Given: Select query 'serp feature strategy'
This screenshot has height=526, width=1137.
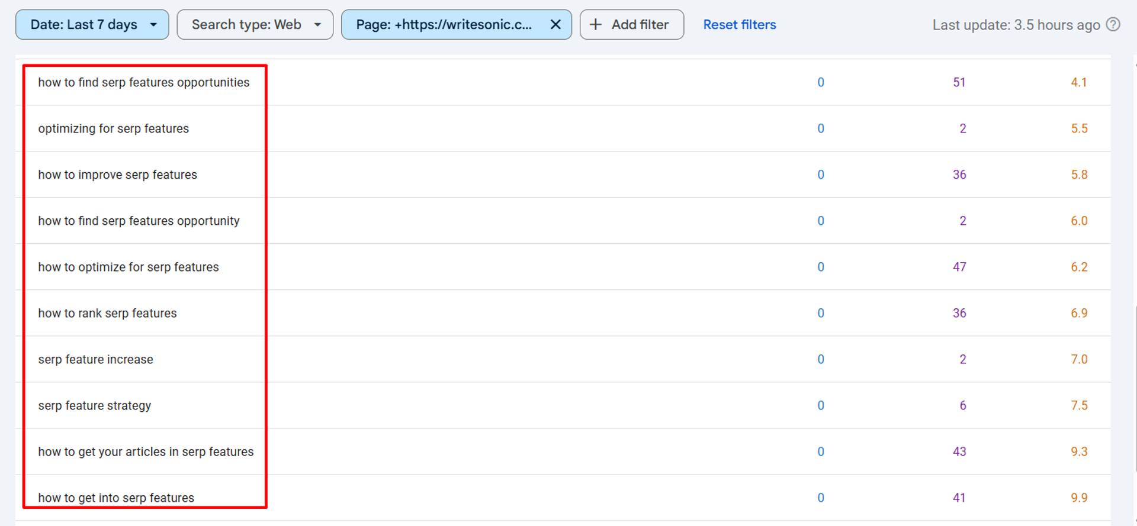Looking at the screenshot, I should tap(95, 405).
